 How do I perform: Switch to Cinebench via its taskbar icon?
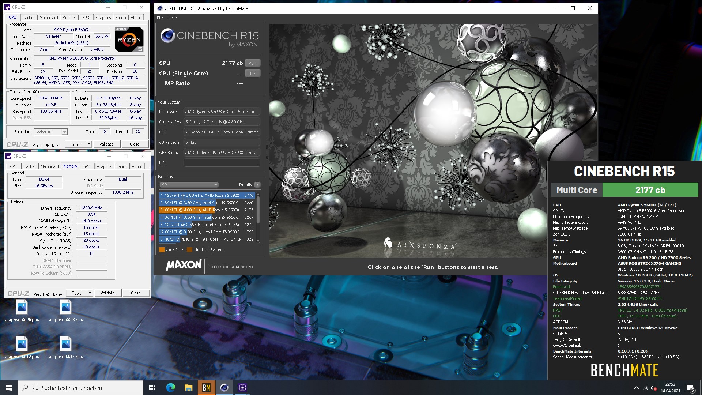pyautogui.click(x=224, y=388)
